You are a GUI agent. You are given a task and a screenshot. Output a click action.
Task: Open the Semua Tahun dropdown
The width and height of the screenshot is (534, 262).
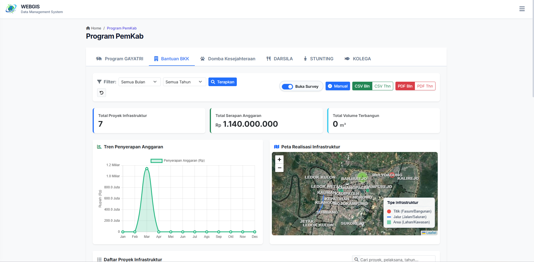pyautogui.click(x=184, y=82)
